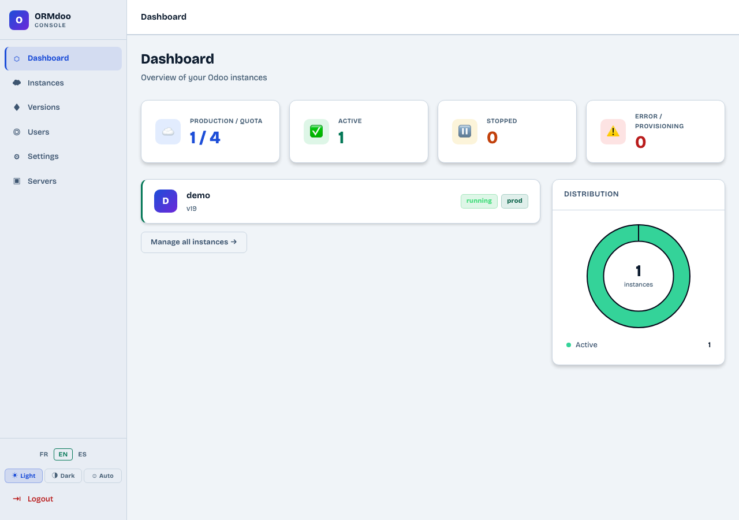This screenshot has height=520, width=739.
Task: Click Manage all instances button
Action: tap(194, 242)
